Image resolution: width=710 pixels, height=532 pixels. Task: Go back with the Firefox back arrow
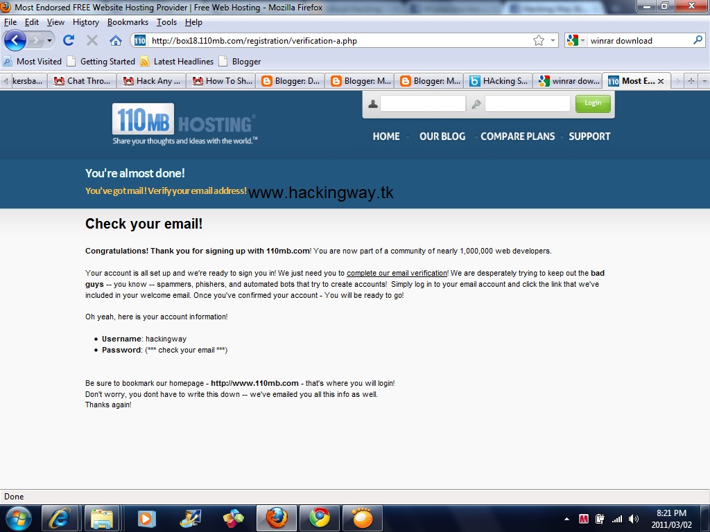pyautogui.click(x=15, y=41)
